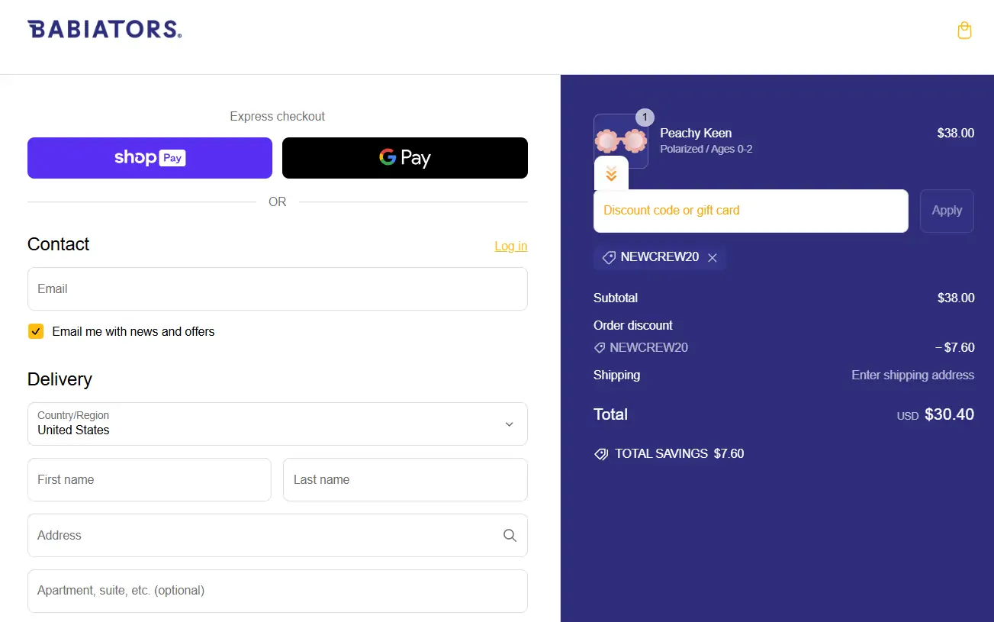
Task: Click the Peachy Keen product name
Action: (x=696, y=133)
